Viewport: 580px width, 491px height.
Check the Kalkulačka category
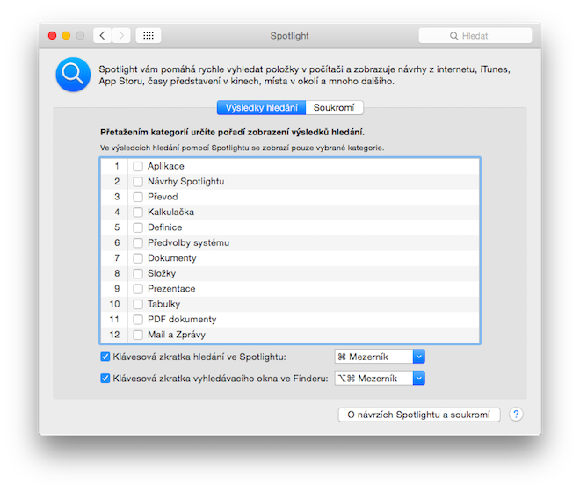pos(138,213)
